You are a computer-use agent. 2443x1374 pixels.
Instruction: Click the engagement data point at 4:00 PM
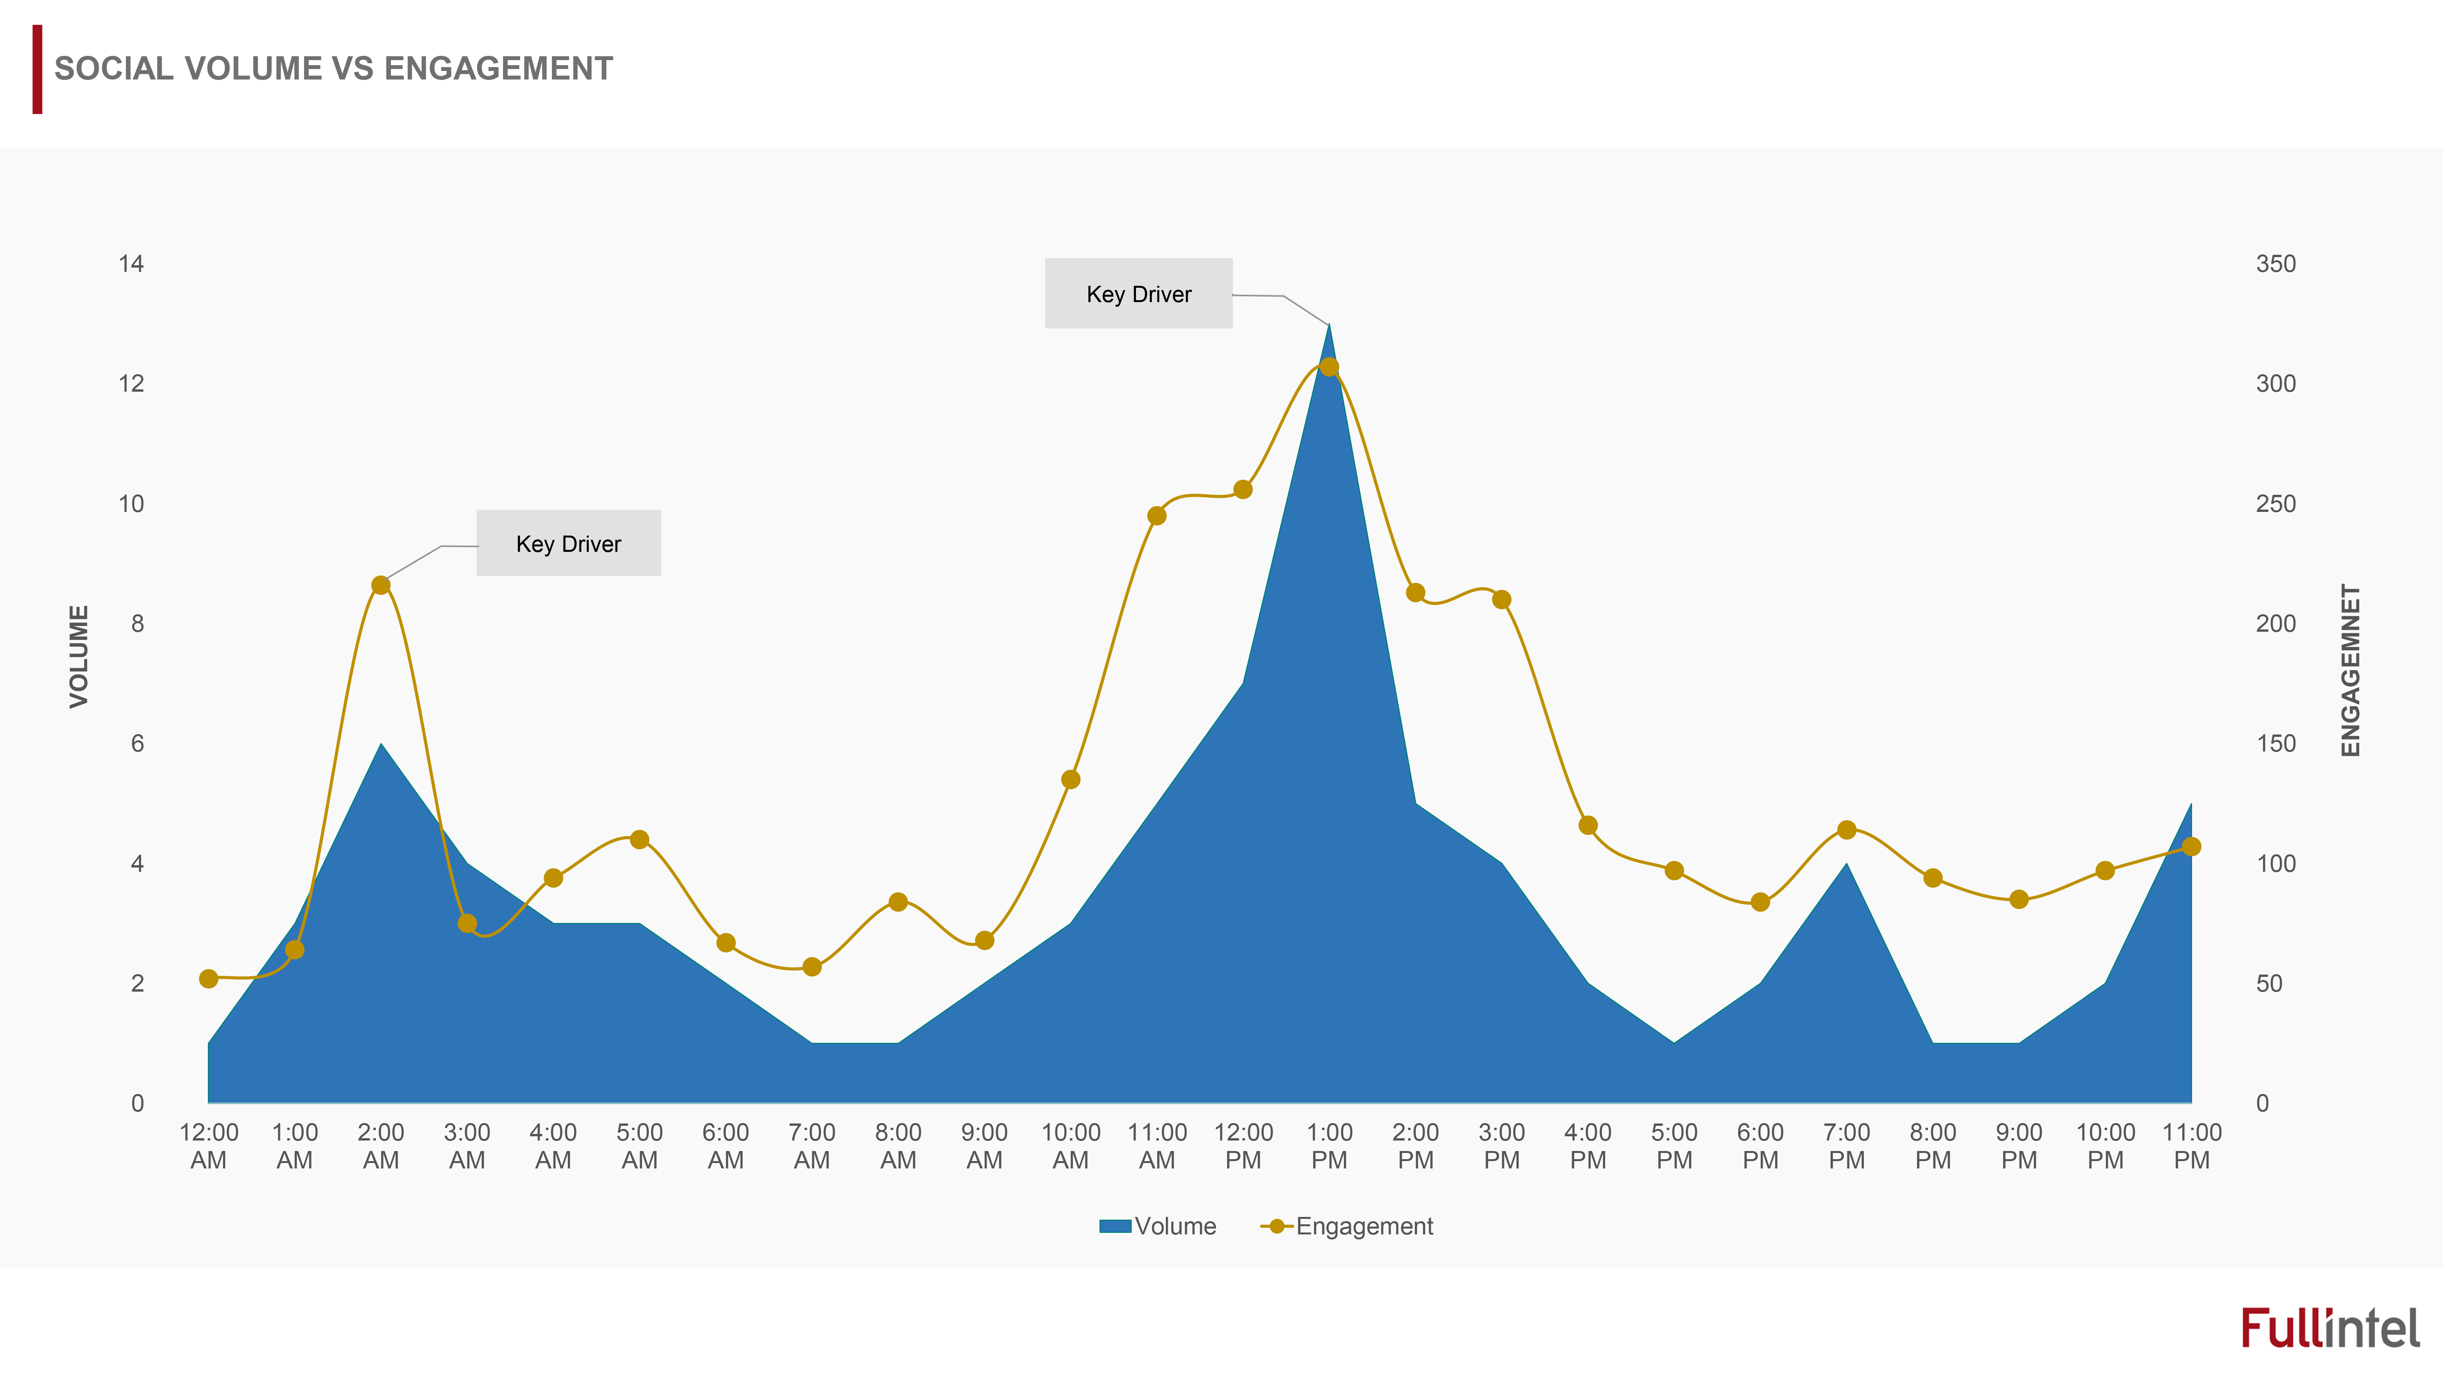tap(1589, 825)
